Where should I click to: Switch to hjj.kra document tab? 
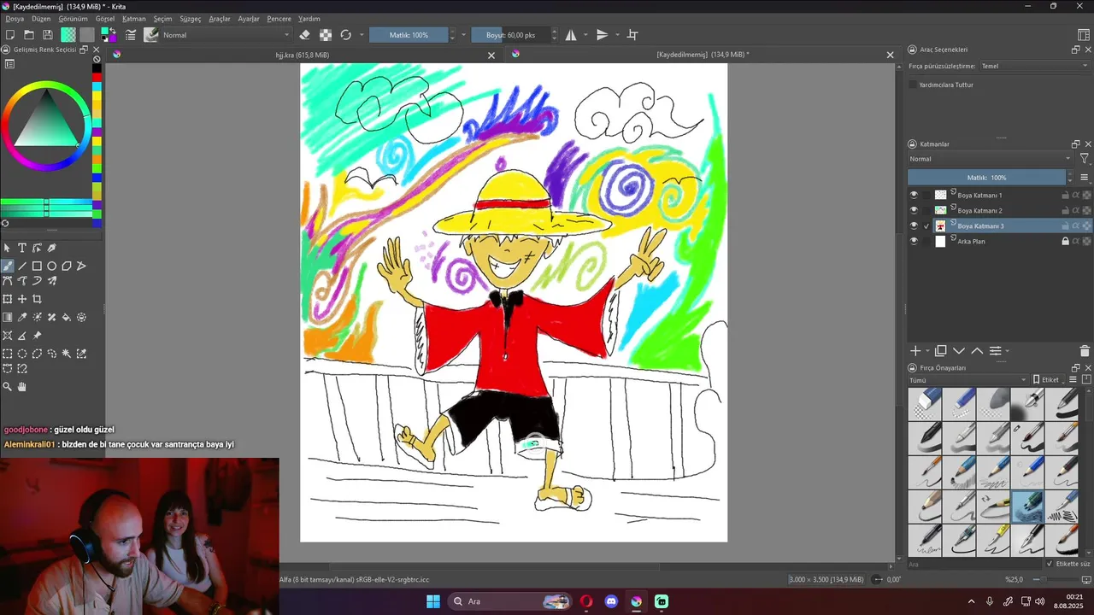[x=303, y=55]
